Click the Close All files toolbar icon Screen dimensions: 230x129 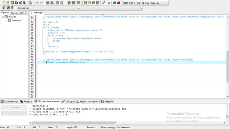(24, 3)
